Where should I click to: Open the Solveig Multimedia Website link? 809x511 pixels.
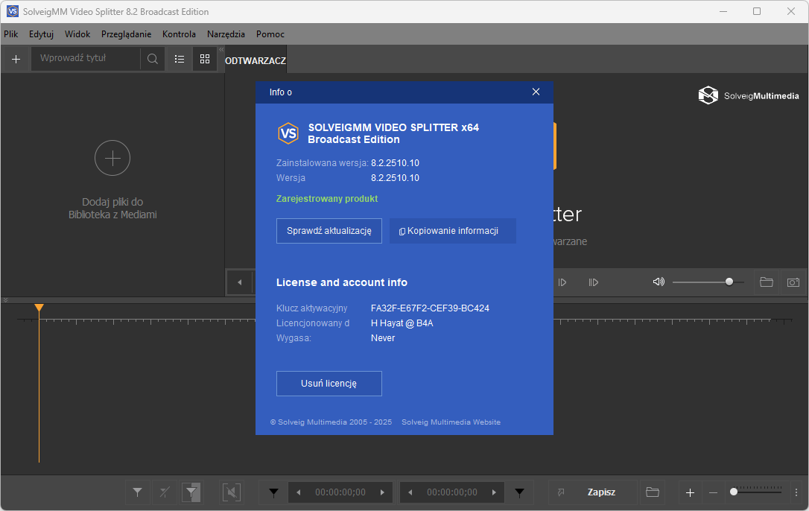tap(451, 422)
